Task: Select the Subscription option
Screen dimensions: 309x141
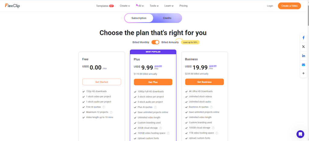Action: point(139,18)
